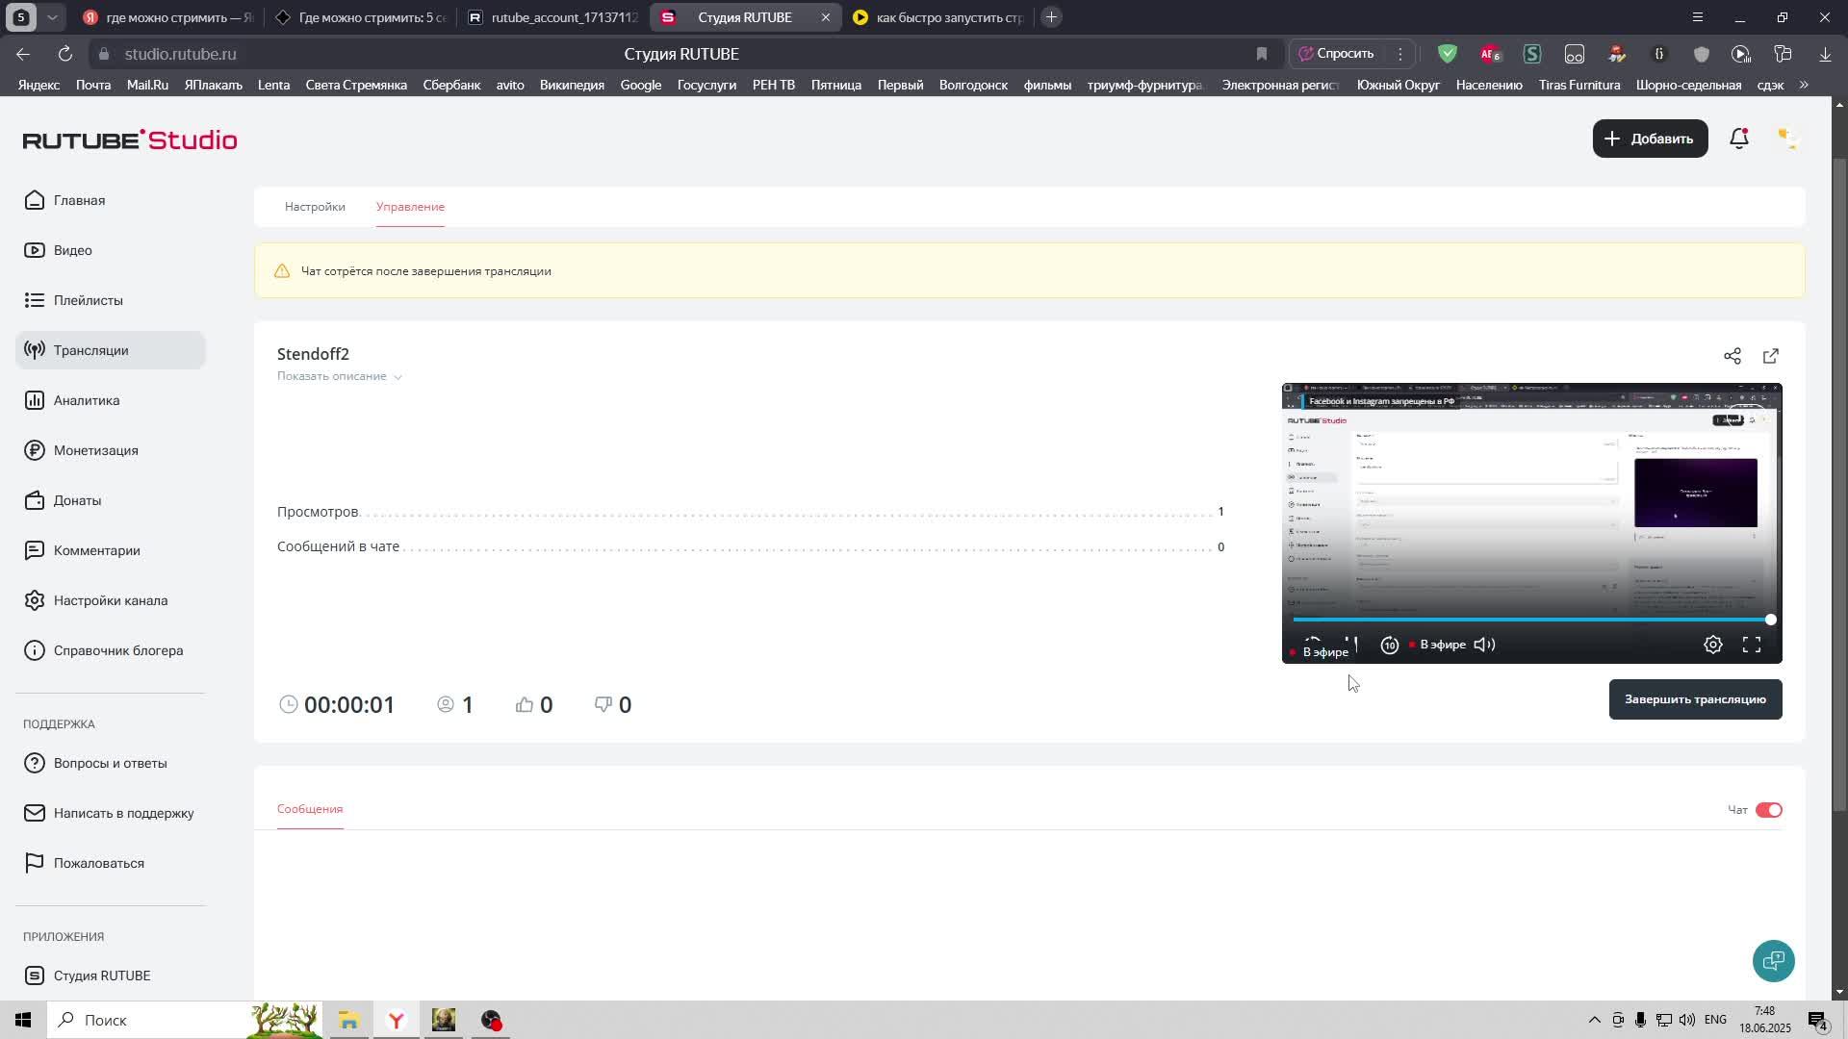Switch to the Настройки tab

[315, 207]
